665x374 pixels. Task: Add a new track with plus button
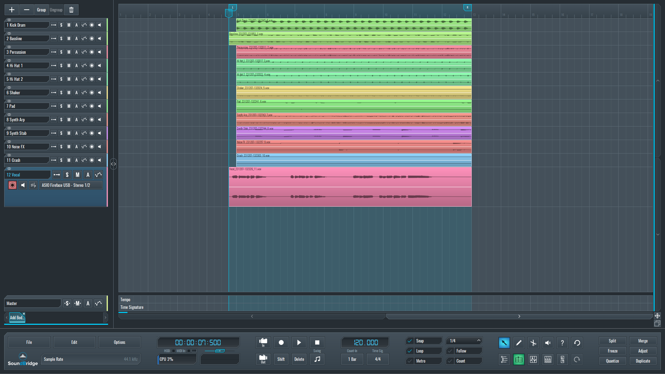(12, 10)
